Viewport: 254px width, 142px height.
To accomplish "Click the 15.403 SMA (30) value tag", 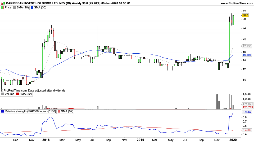I will (x=247, y=55).
